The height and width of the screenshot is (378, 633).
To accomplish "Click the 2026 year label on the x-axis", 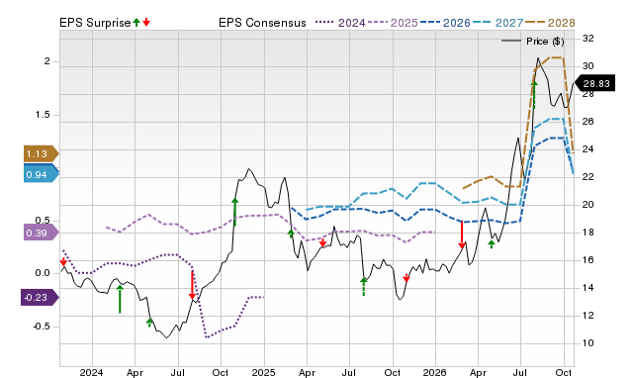I will pos(434,372).
